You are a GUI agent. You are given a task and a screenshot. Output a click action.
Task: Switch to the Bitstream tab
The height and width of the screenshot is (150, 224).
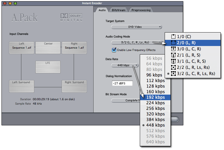click(118, 10)
